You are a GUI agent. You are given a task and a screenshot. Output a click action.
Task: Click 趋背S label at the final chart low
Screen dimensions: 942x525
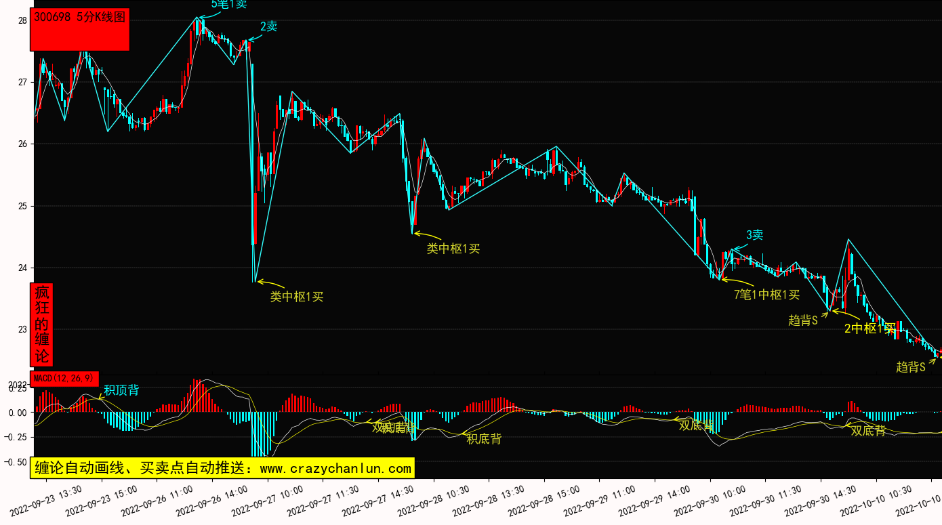911,367
